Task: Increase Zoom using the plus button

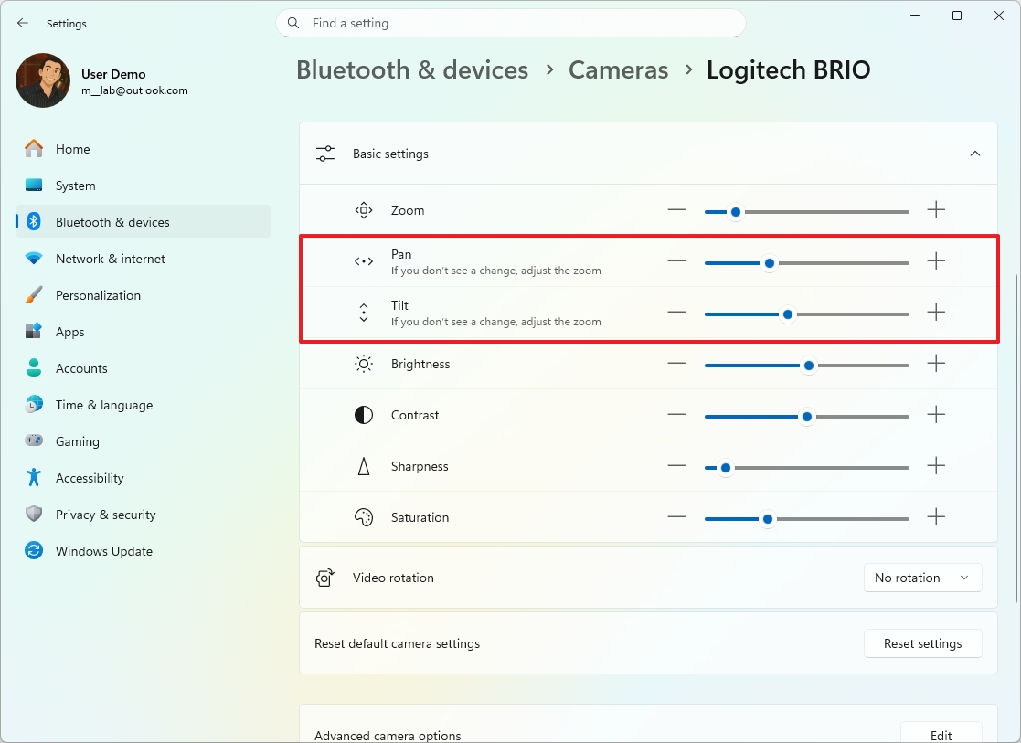Action: click(936, 210)
